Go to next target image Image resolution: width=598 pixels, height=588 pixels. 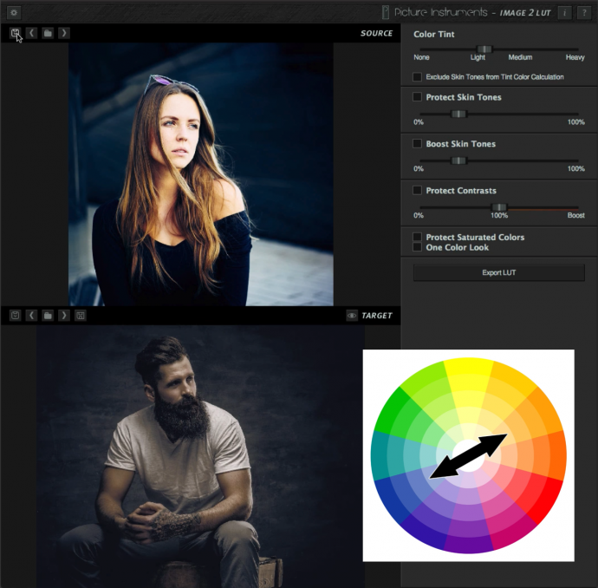[63, 316]
